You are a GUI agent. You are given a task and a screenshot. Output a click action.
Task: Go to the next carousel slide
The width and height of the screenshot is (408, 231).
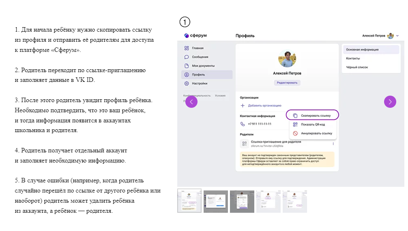click(390, 102)
